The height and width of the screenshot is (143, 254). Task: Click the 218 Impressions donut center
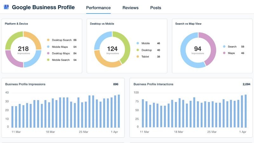click(x=23, y=50)
